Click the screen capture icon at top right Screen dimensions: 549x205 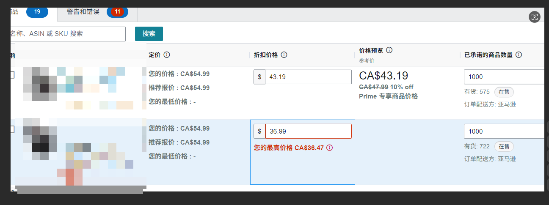click(x=535, y=17)
